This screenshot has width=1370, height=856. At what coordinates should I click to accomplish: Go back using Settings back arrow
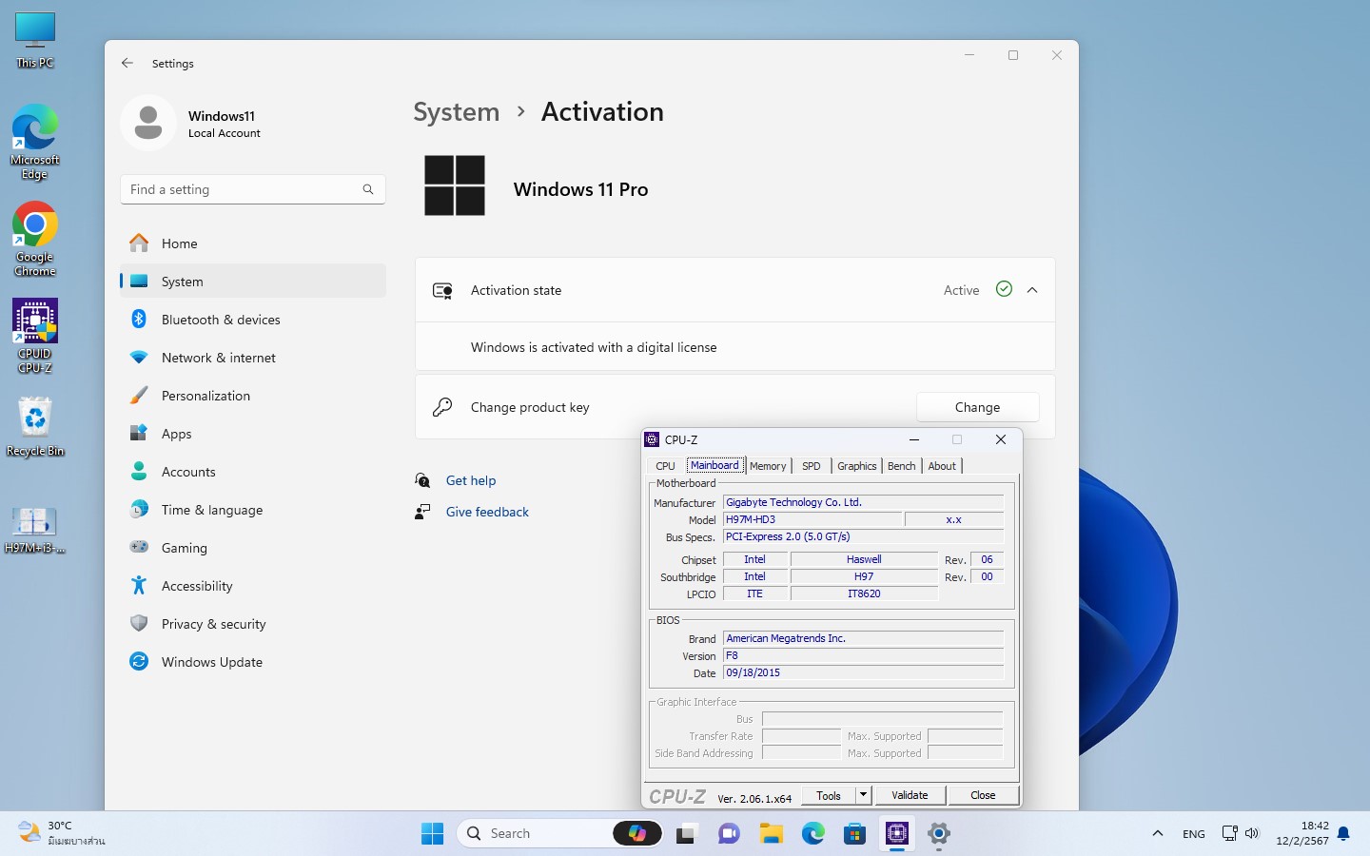[127, 63]
